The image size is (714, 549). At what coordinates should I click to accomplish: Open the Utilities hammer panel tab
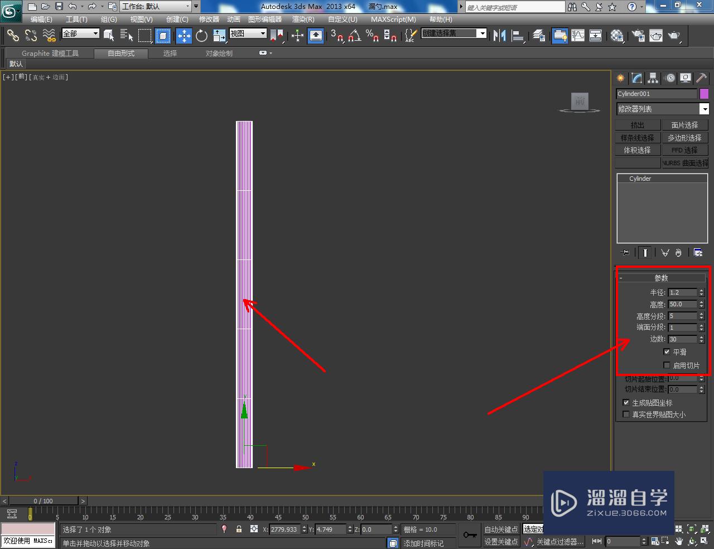tap(701, 78)
